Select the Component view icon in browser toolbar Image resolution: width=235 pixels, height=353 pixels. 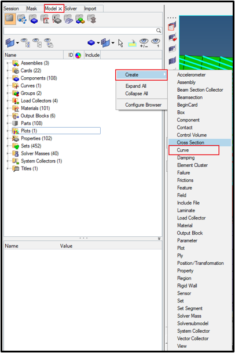[x=34, y=19]
